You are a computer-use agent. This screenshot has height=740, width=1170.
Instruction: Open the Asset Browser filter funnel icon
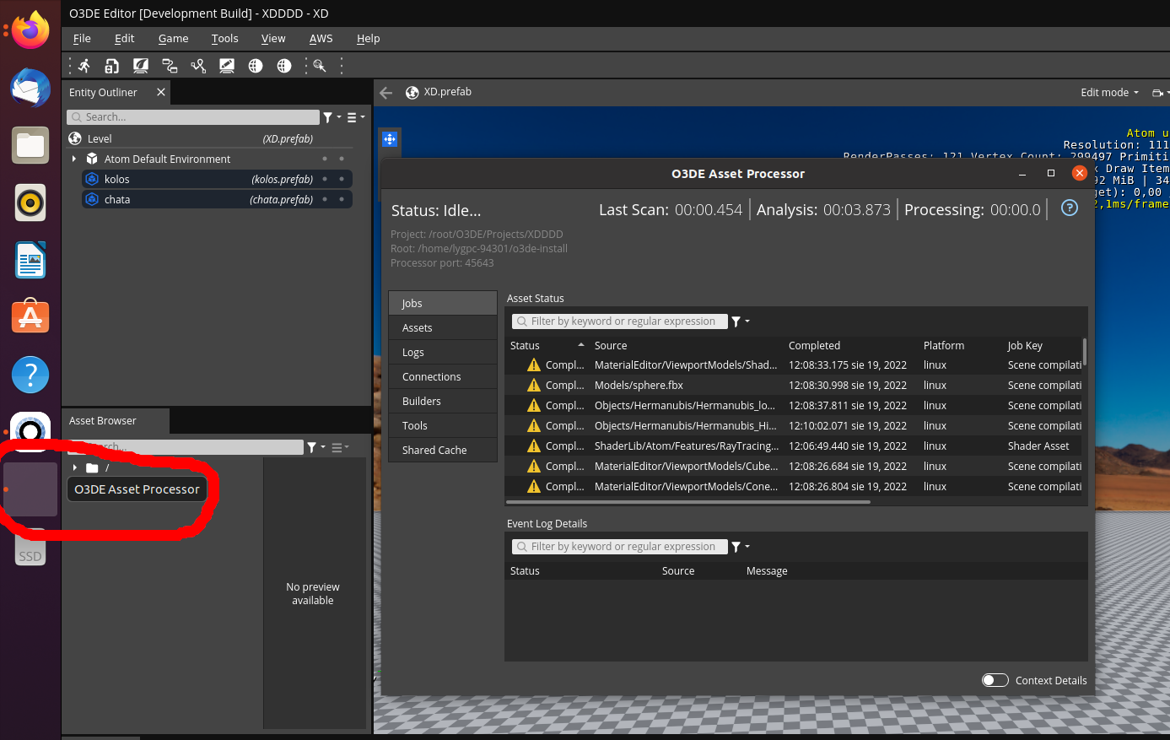click(x=313, y=447)
